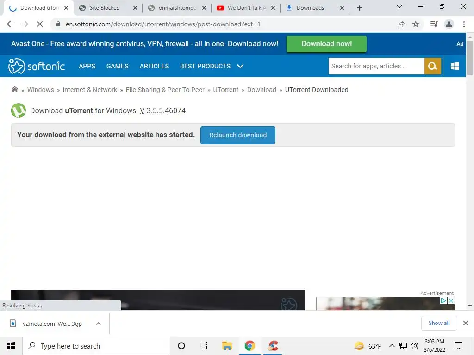Viewport: 474px width, 355px height.
Task: Click Show all downloads button
Action: pyautogui.click(x=439, y=323)
